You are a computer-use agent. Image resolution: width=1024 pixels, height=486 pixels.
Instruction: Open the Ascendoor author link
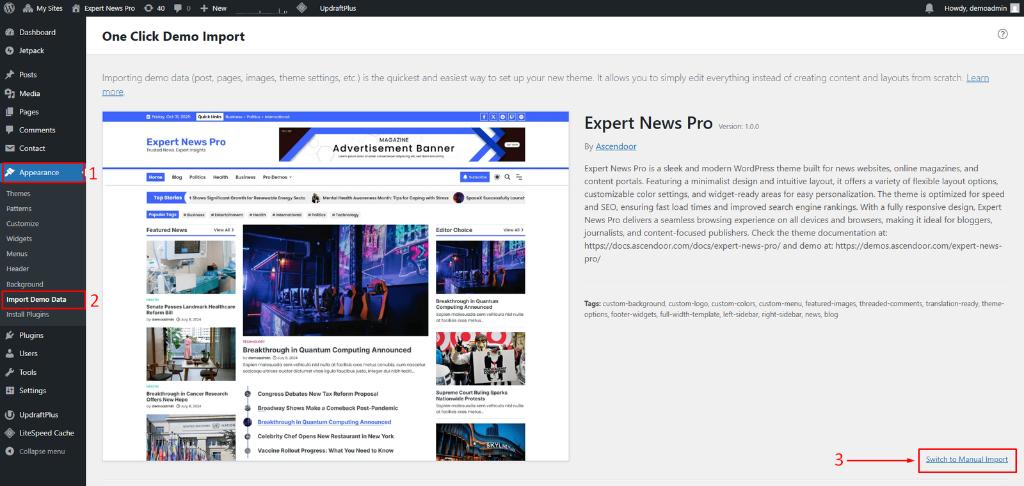616,146
